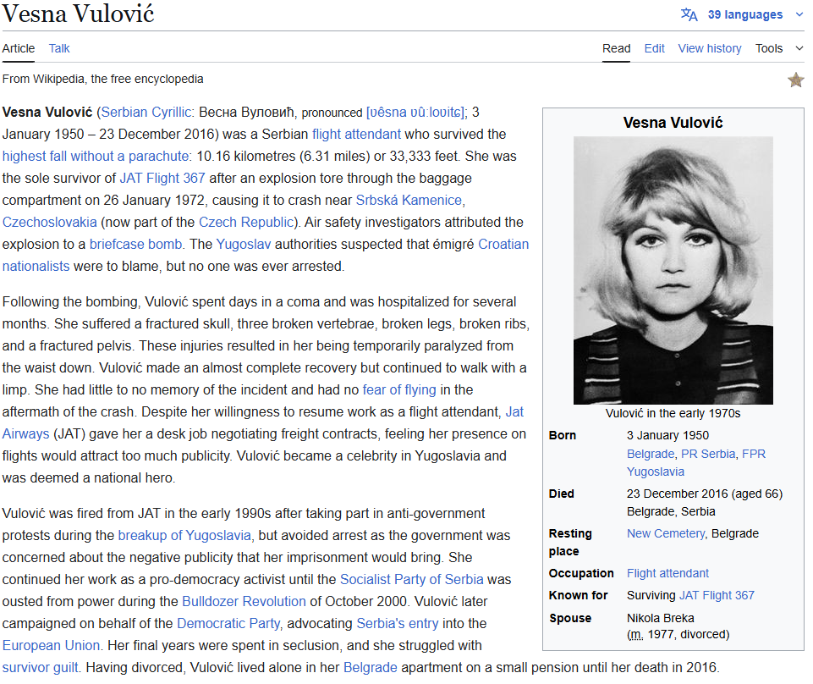This screenshot has width=813, height=684.
Task: Select the Read tab
Action: [x=616, y=48]
